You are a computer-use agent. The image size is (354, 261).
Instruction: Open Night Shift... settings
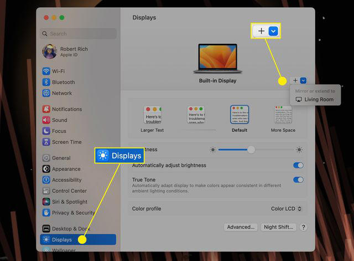(x=279, y=227)
